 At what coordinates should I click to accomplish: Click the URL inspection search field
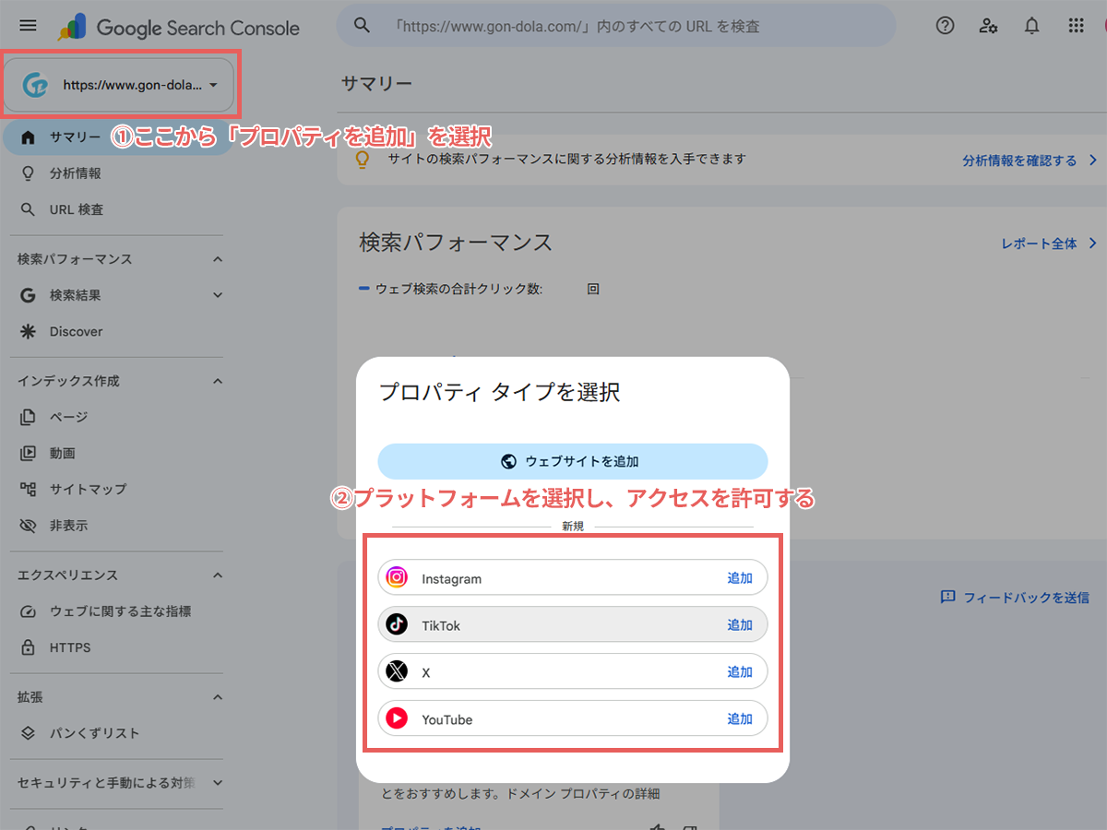(616, 26)
